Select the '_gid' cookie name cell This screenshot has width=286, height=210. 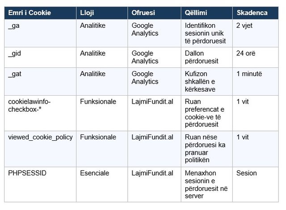[x=40, y=58]
